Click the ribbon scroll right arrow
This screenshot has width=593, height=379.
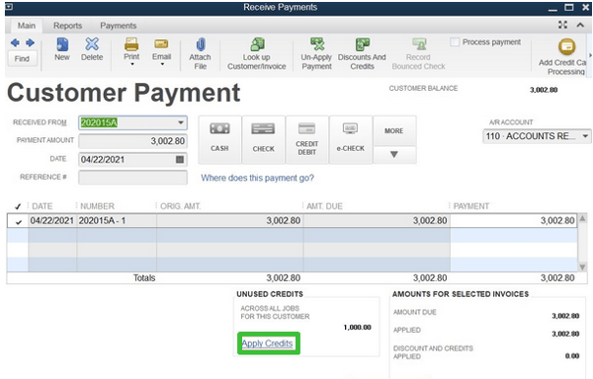(590, 55)
